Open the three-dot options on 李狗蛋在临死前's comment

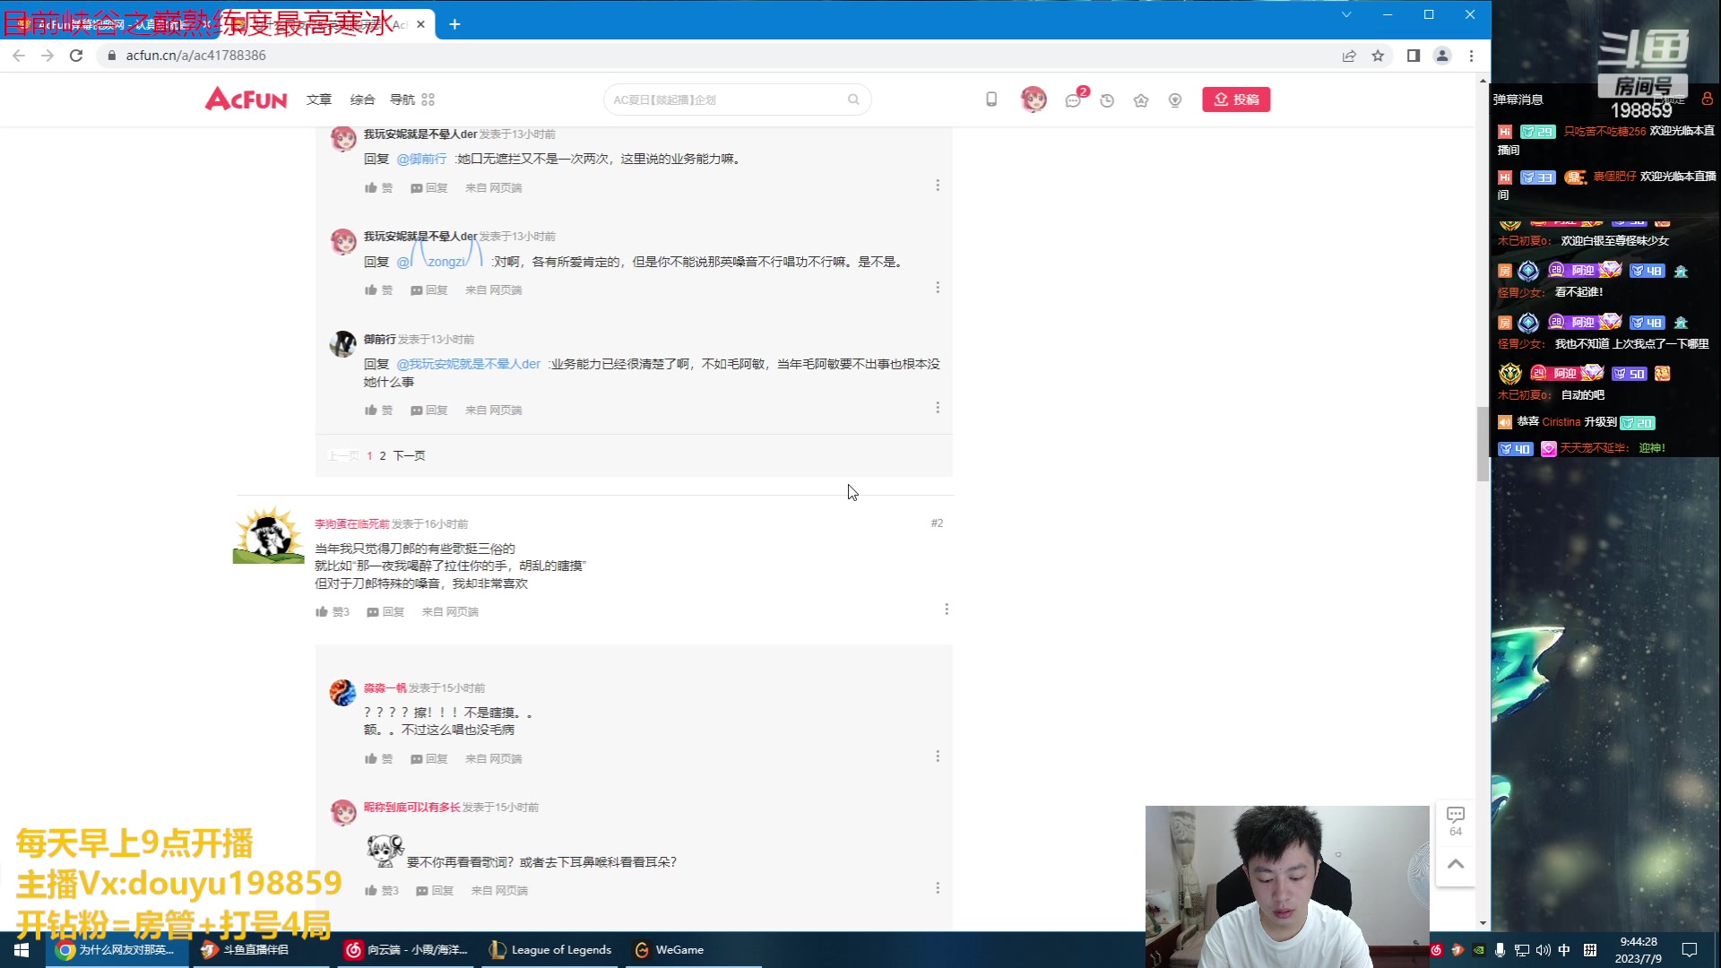click(x=947, y=609)
